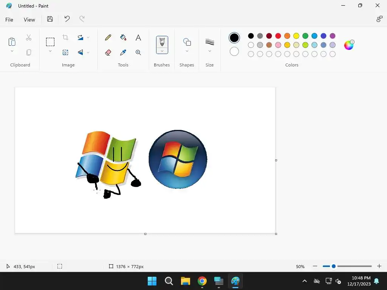Open the notification bell
387x290 pixels.
click(377, 281)
